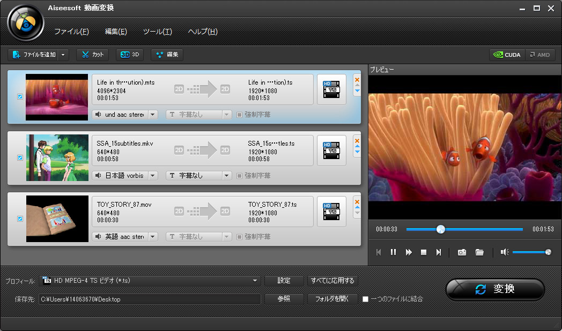Viewport: 562px width, 331px height.
Task: Click the 設定 settings button
Action: point(284,281)
